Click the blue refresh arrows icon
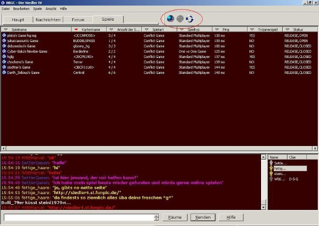The width and height of the screenshot is (319, 226). (190, 19)
